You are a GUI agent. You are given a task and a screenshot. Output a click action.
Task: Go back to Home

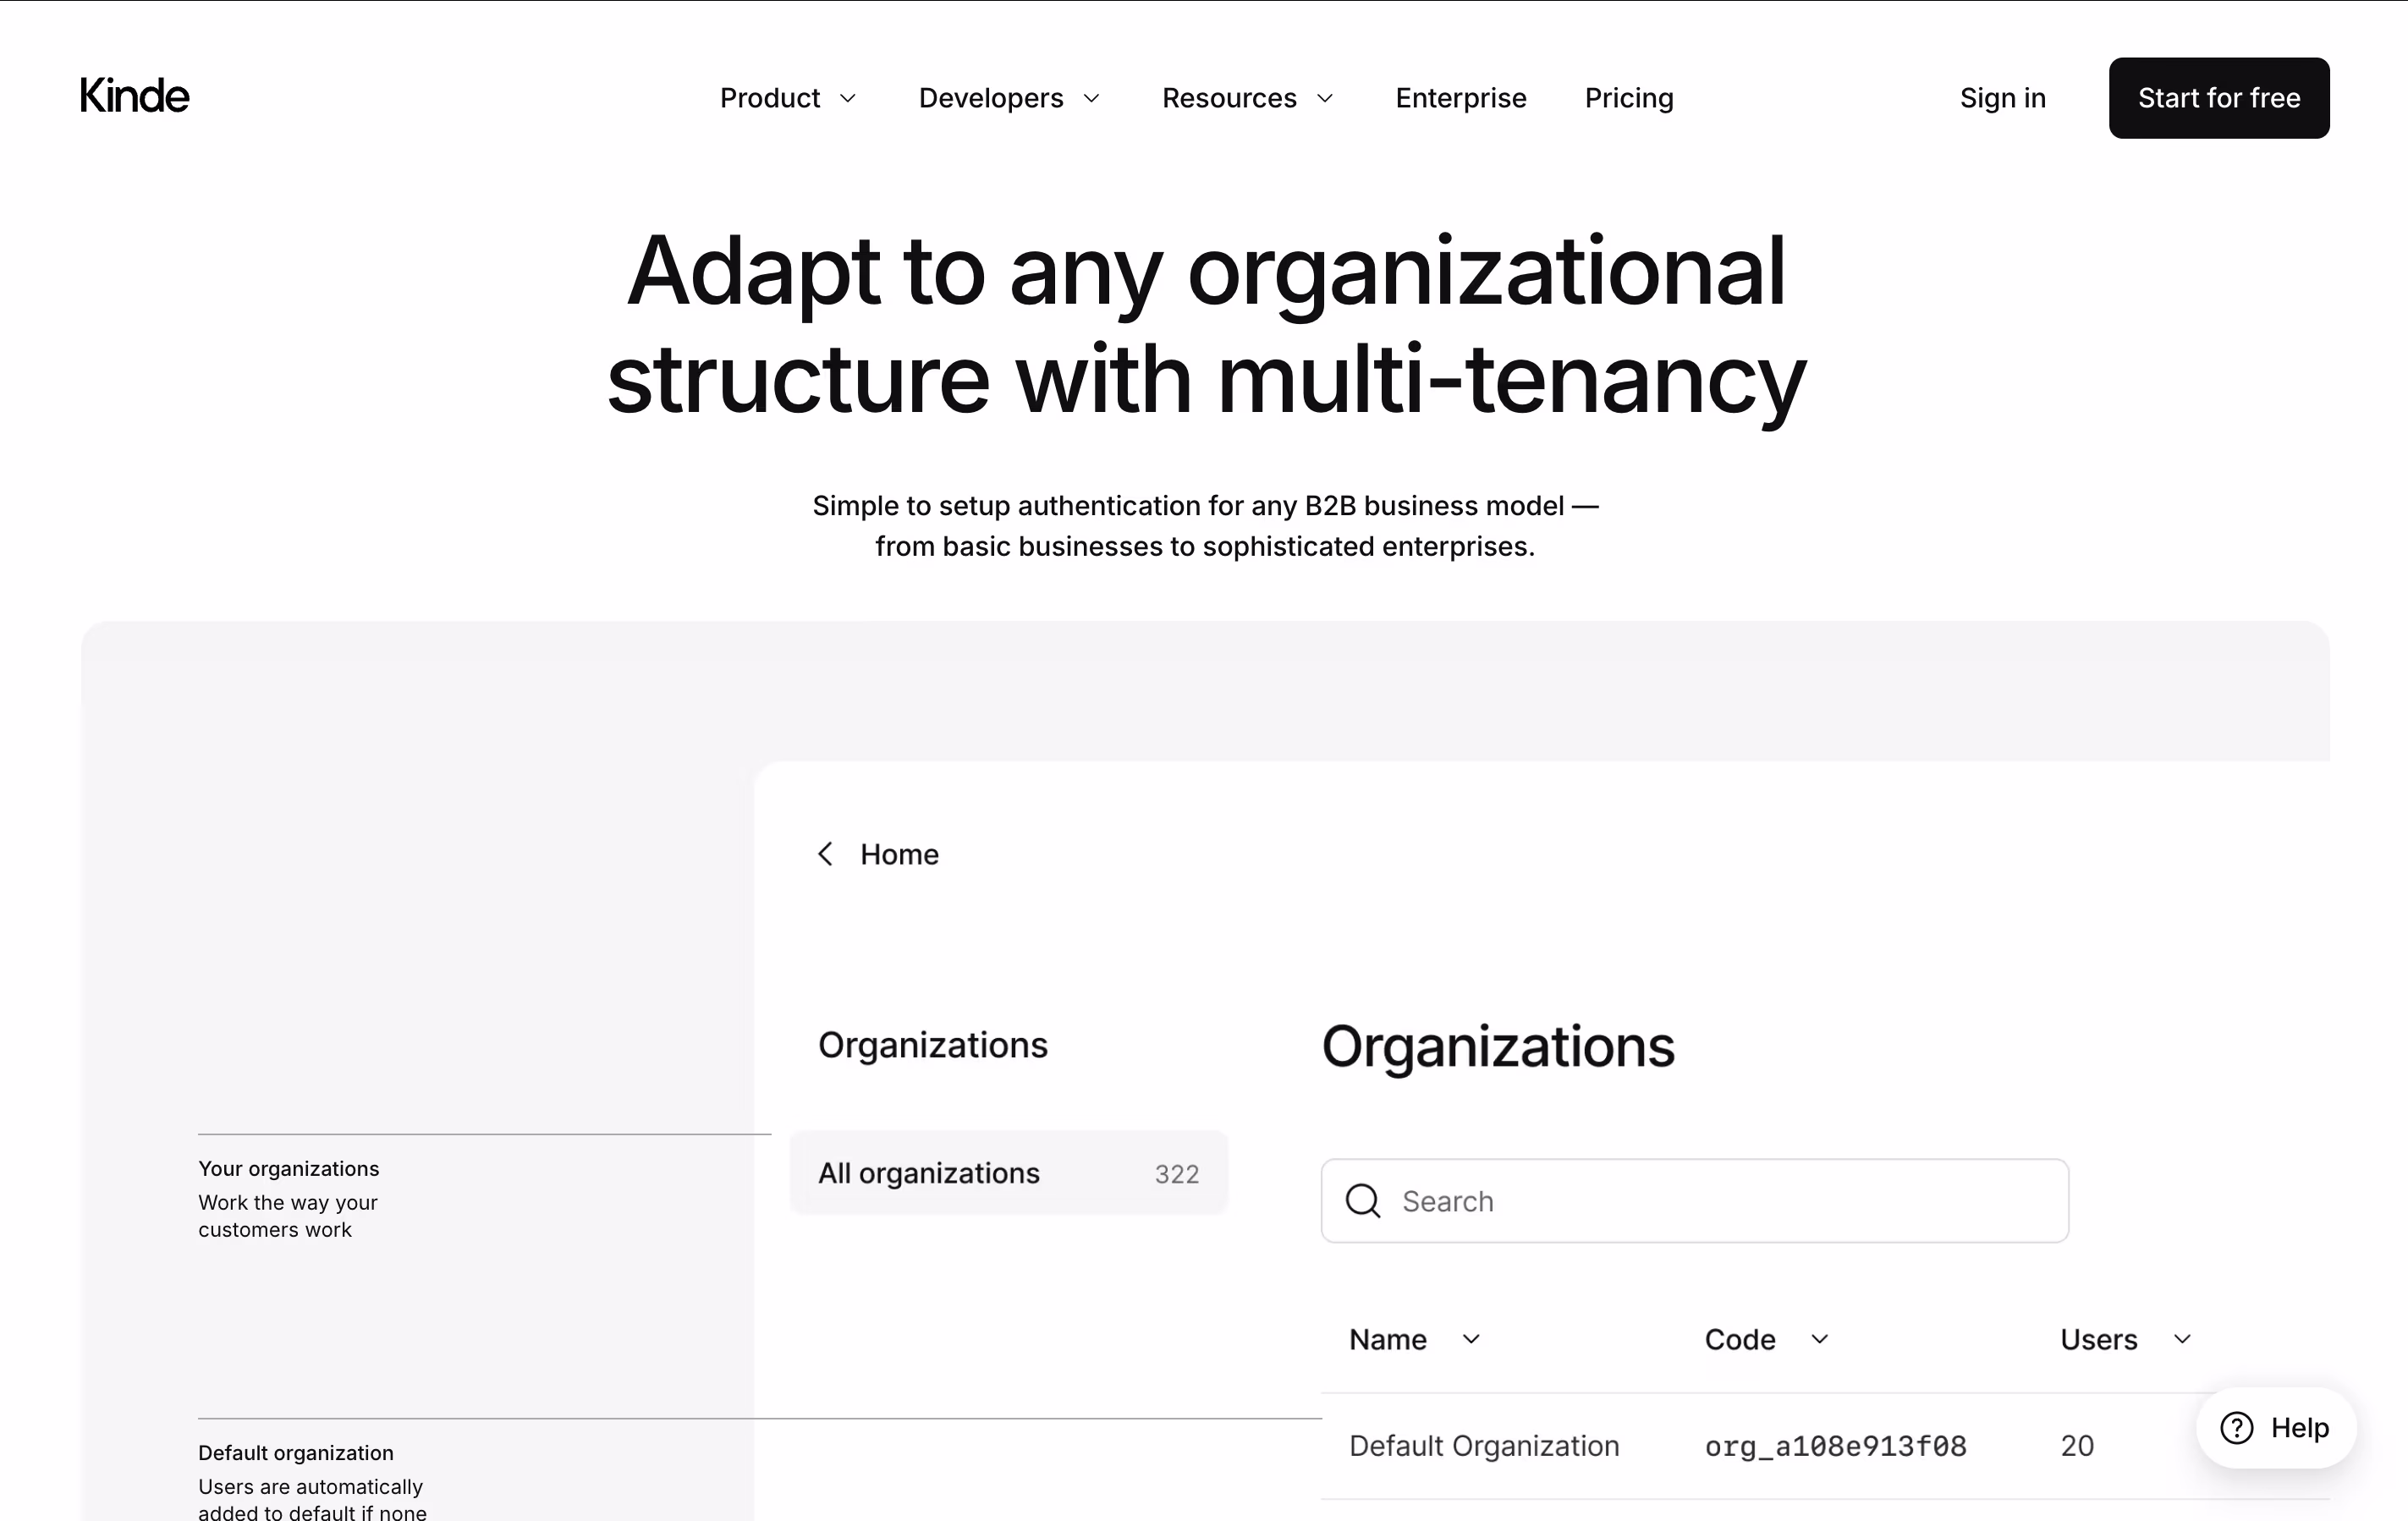tap(899, 854)
